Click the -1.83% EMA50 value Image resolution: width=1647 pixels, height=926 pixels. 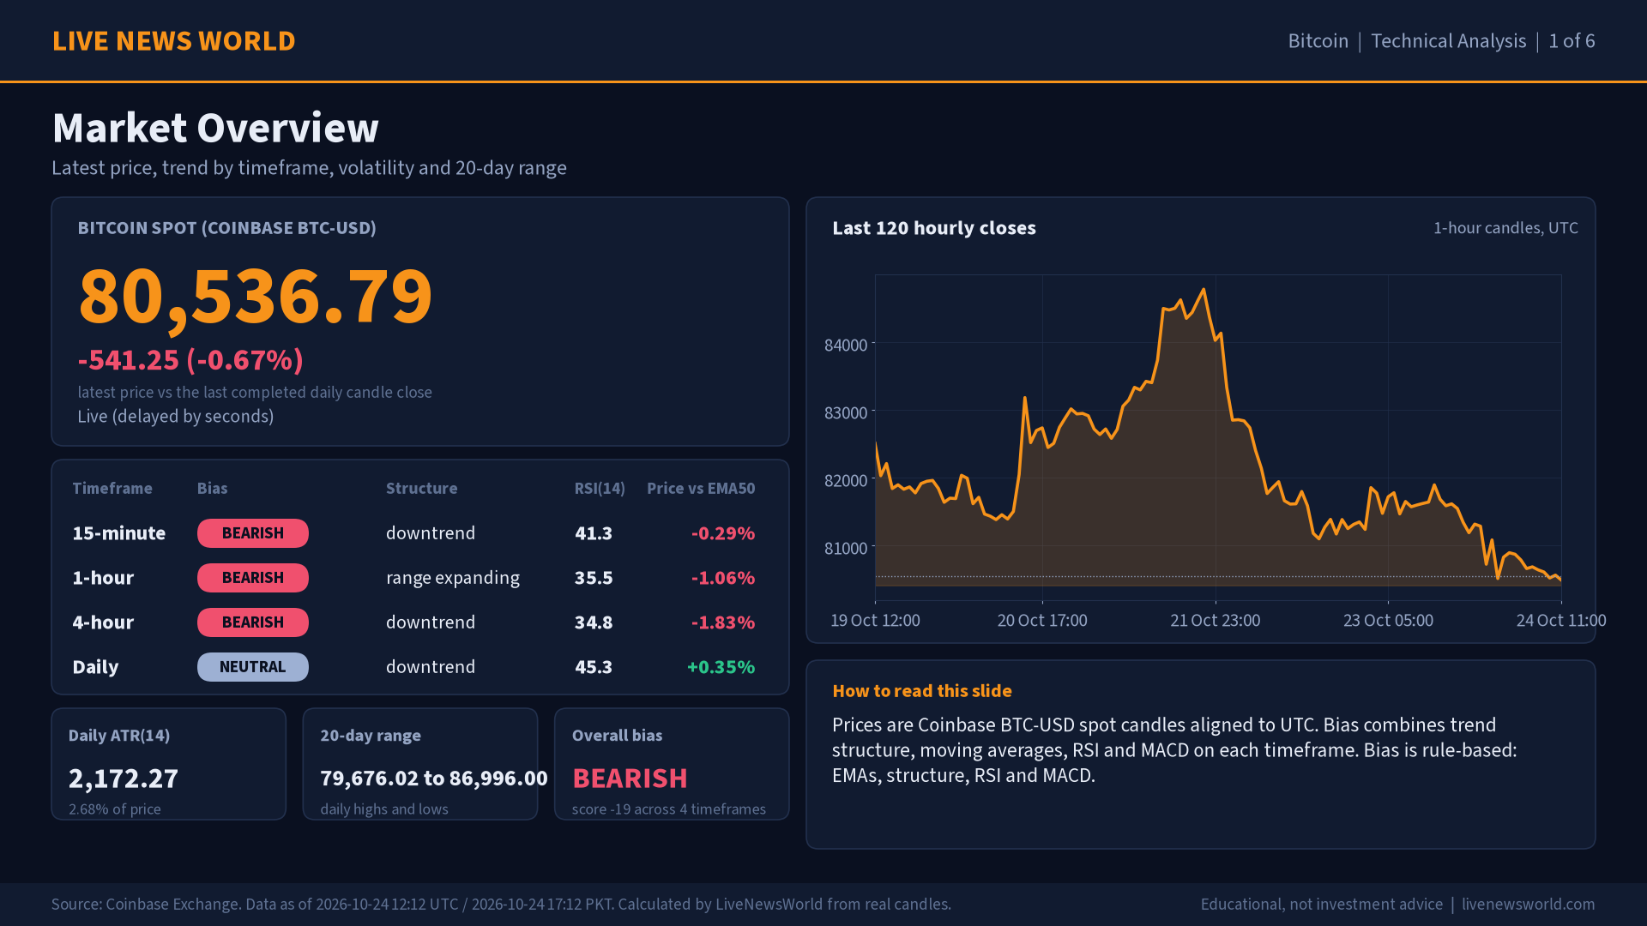pos(723,622)
